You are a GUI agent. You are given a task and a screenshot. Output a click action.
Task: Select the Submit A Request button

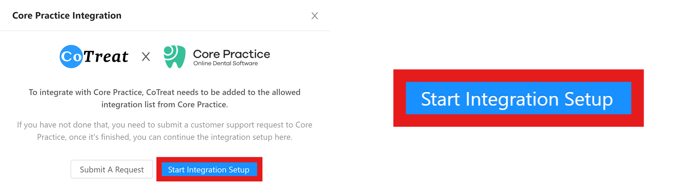coord(111,169)
